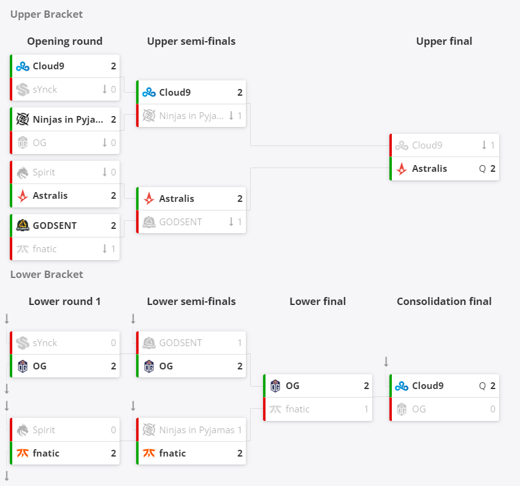Click the Lower Bracket section heading
The image size is (520, 486).
47,274
